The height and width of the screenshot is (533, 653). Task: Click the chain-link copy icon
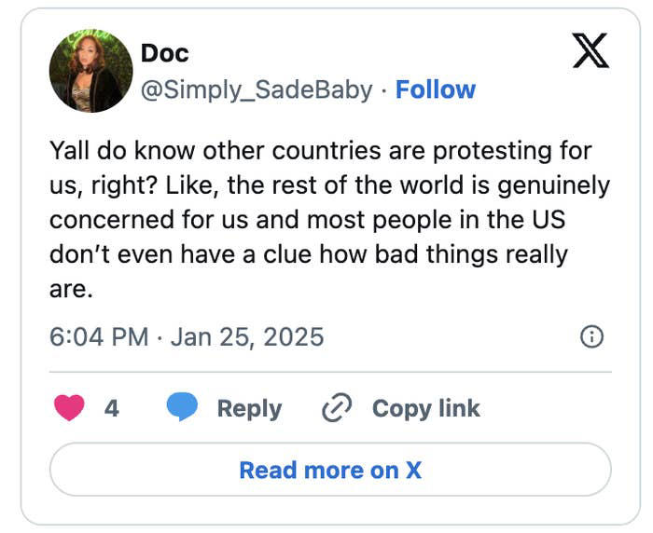tap(335, 408)
